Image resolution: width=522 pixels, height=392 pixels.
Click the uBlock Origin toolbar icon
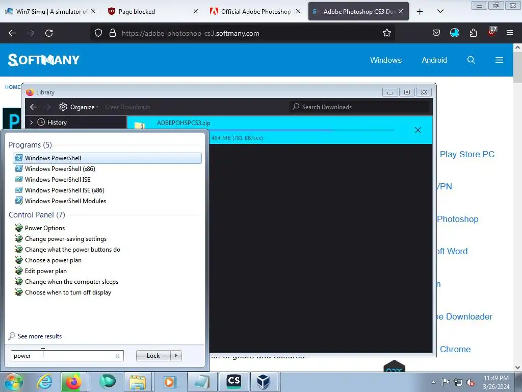(492, 32)
